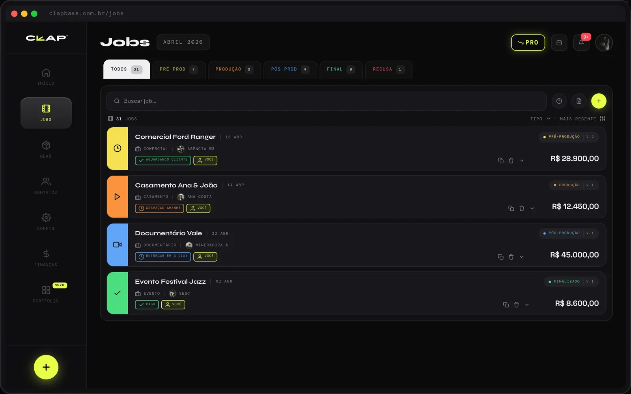This screenshot has height=394, width=631.
Task: Click the orange play status block on Casamento
Action: pos(118,197)
